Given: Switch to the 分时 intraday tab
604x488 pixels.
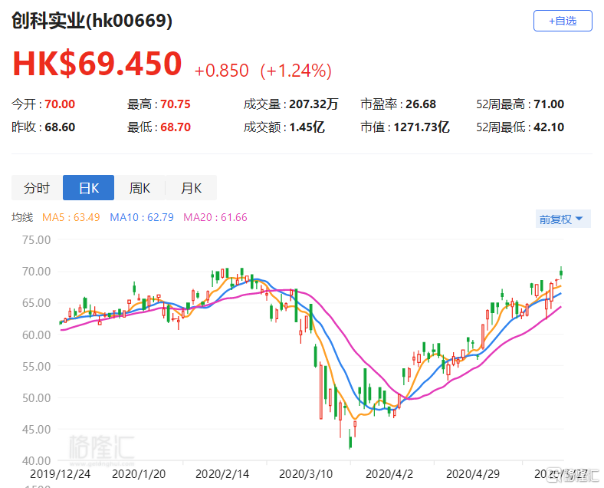Looking at the screenshot, I should coord(37,188).
